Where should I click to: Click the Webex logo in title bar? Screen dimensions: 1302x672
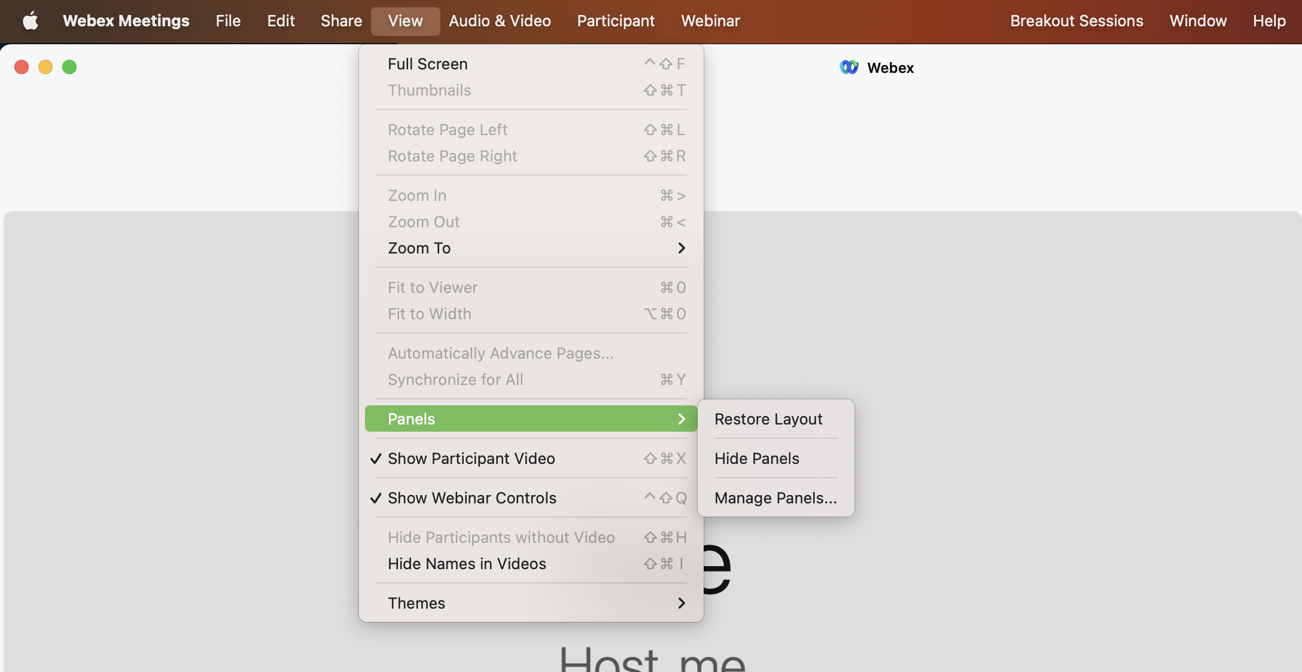point(848,68)
